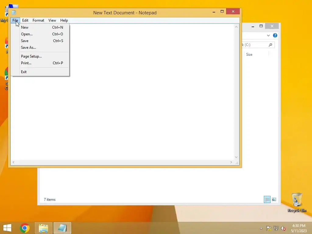
Task: Click the network tray icon
Action: click(276, 228)
